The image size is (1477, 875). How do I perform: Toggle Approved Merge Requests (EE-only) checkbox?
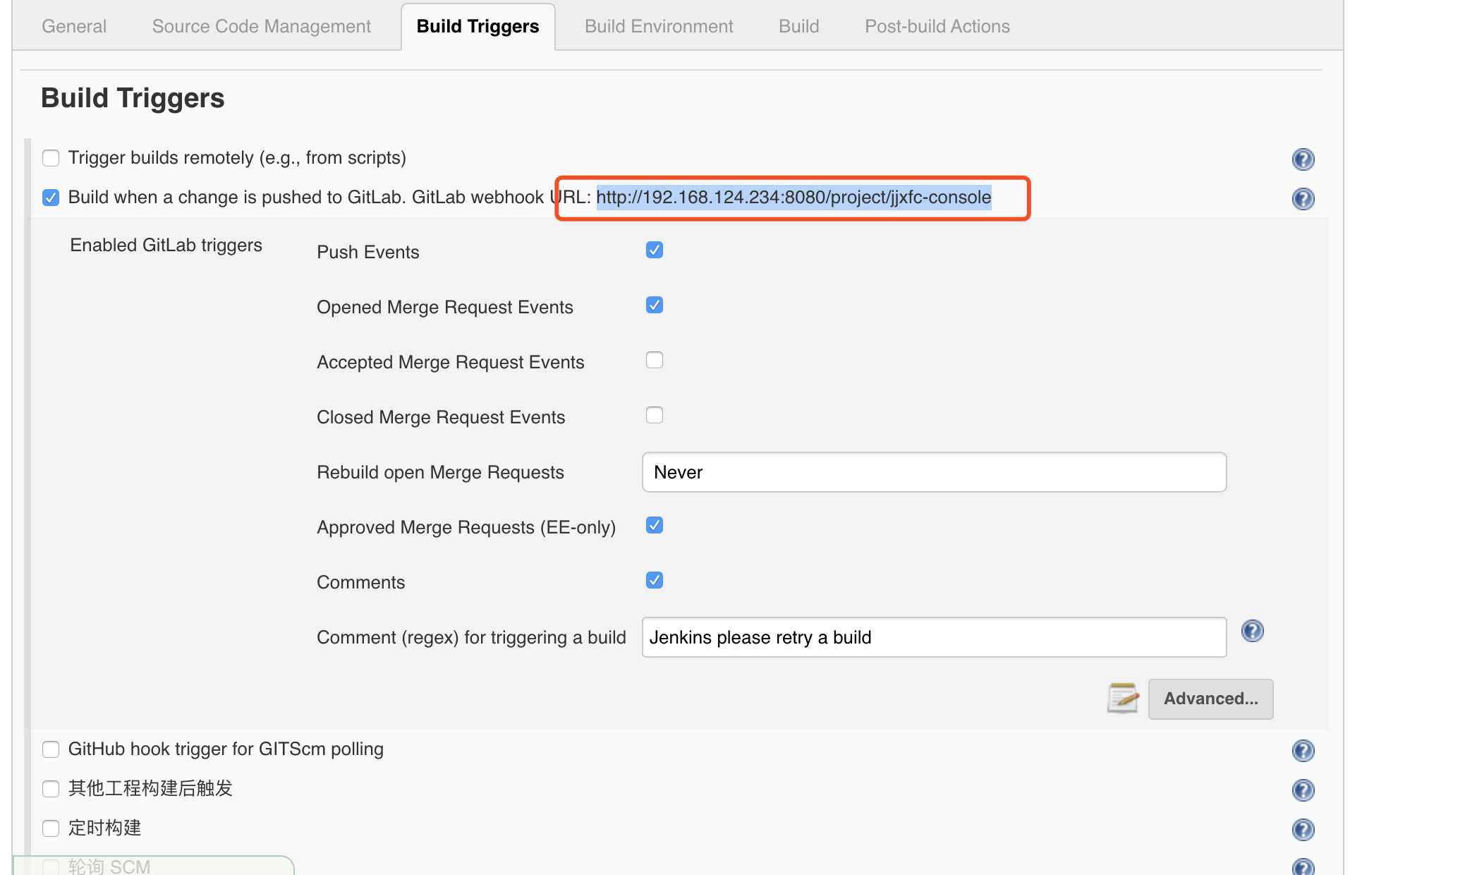[655, 525]
